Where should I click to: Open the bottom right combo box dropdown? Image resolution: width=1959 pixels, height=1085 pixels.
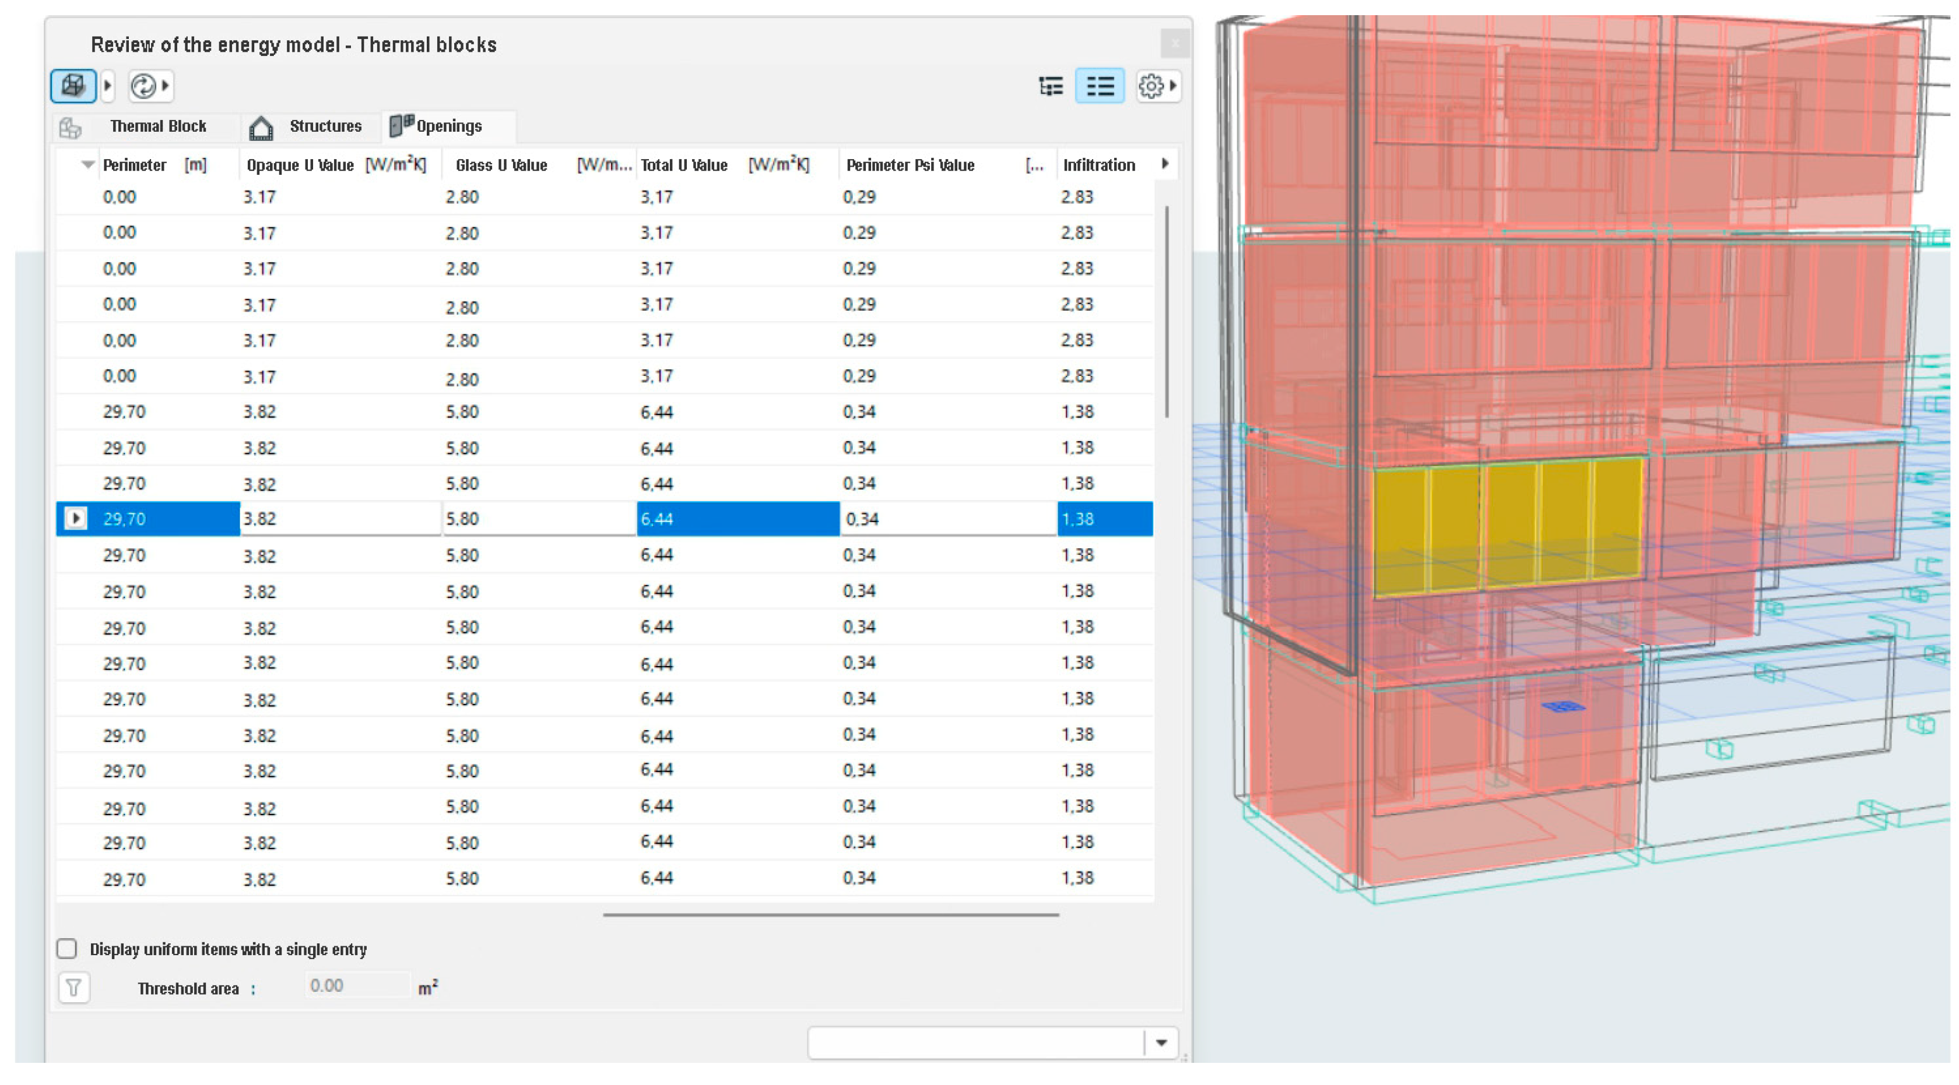(1160, 1042)
